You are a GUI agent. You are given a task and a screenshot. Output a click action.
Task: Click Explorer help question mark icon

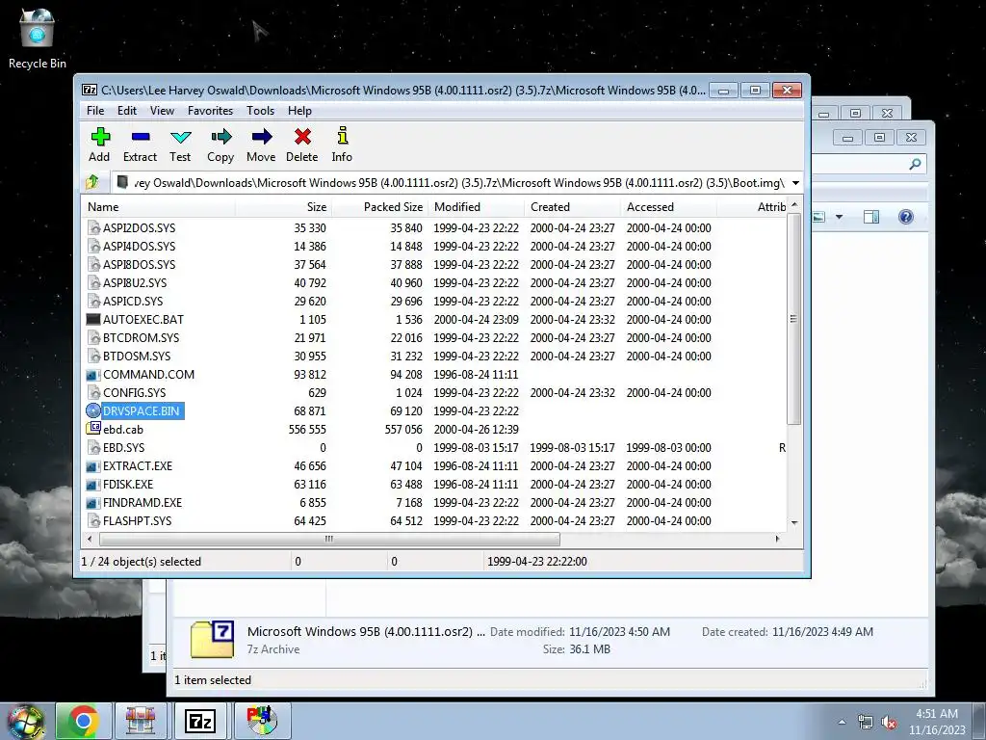pyautogui.click(x=905, y=217)
